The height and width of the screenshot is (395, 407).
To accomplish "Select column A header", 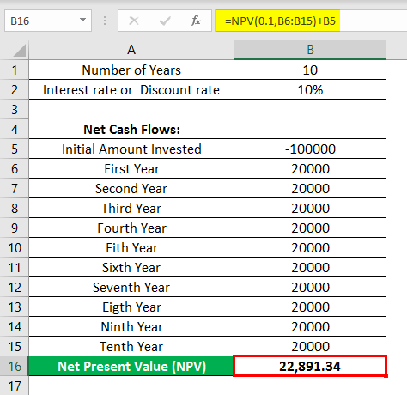I will (x=131, y=50).
